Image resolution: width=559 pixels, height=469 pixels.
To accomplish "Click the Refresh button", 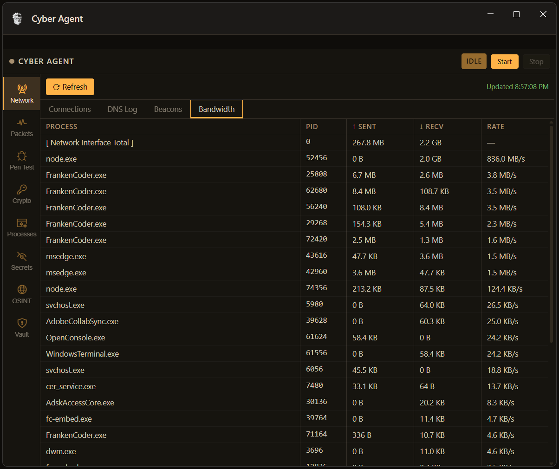I will coord(70,87).
